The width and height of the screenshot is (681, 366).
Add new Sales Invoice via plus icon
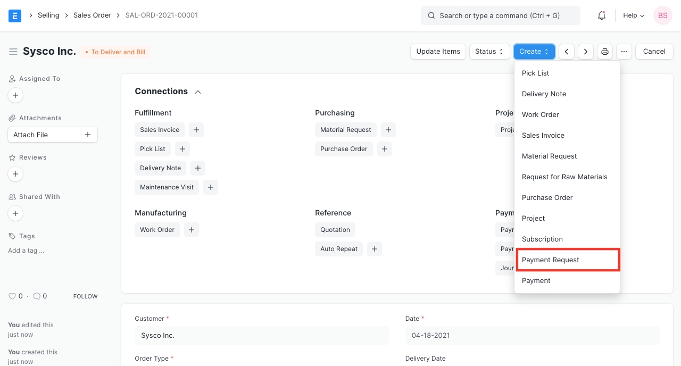196,130
